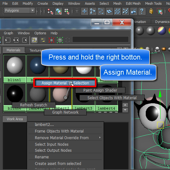
Task: Switch to the Dynamics shelf tab
Action: (162, 22)
